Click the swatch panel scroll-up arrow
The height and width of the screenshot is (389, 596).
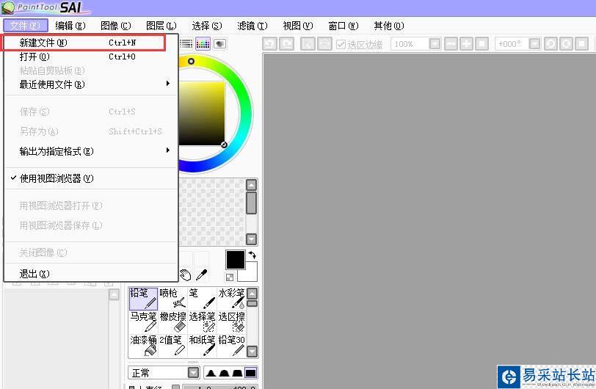click(x=251, y=185)
